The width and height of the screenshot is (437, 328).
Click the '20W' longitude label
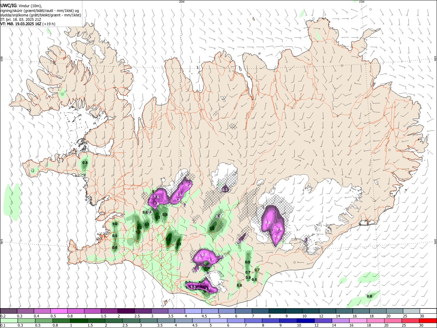182,2
